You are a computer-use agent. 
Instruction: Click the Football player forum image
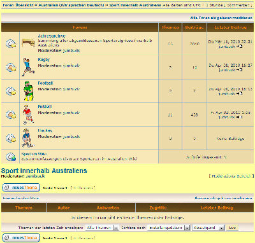pos(29,91)
